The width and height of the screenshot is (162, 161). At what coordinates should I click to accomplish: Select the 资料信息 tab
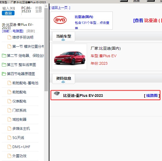pos(64,79)
